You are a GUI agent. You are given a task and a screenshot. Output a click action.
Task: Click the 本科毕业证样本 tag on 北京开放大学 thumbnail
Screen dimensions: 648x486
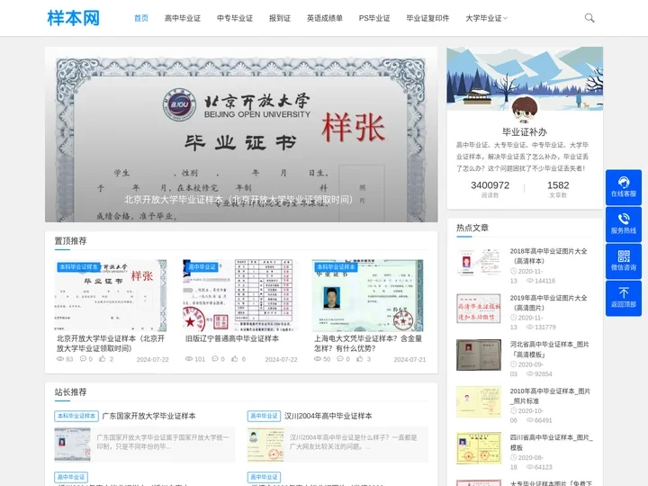(78, 267)
